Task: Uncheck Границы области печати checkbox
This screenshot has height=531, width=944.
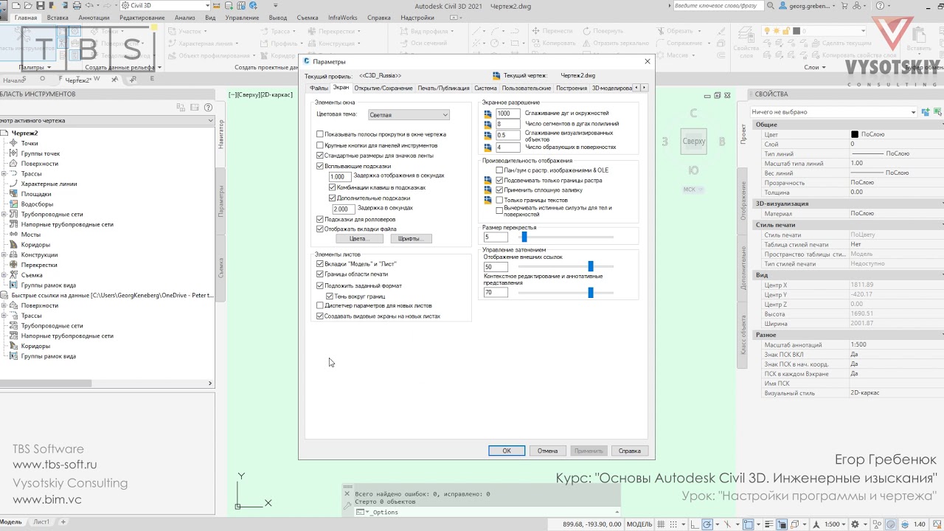Action: (319, 274)
